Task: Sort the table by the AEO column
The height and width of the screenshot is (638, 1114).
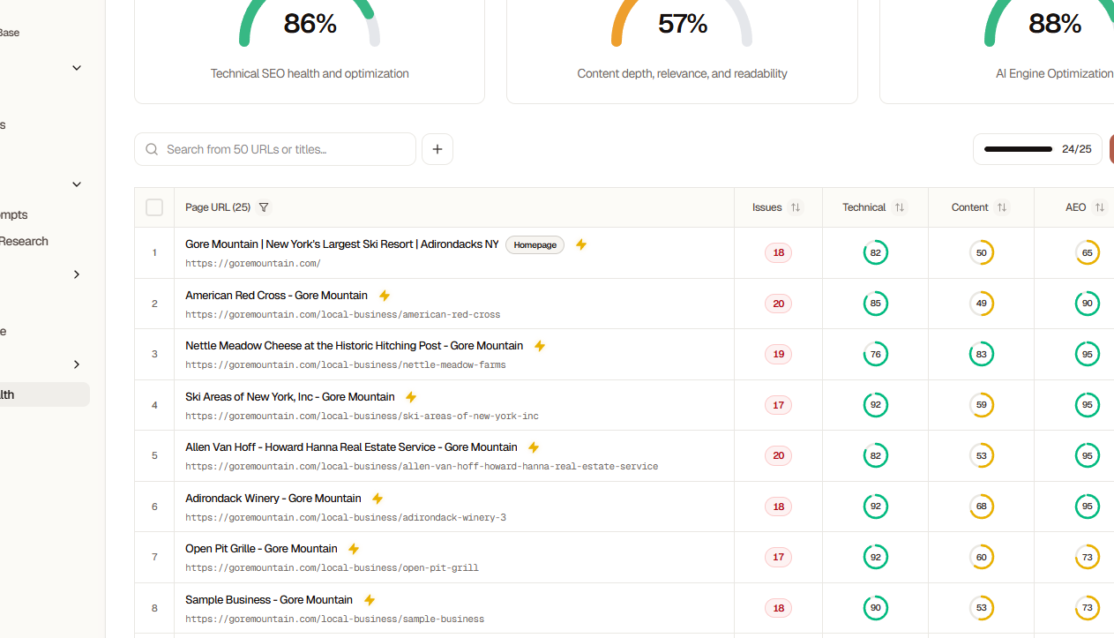Action: tap(1100, 207)
